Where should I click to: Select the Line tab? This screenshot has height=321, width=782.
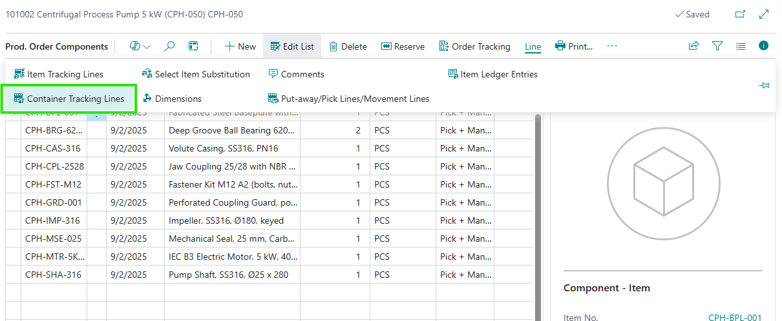click(533, 46)
